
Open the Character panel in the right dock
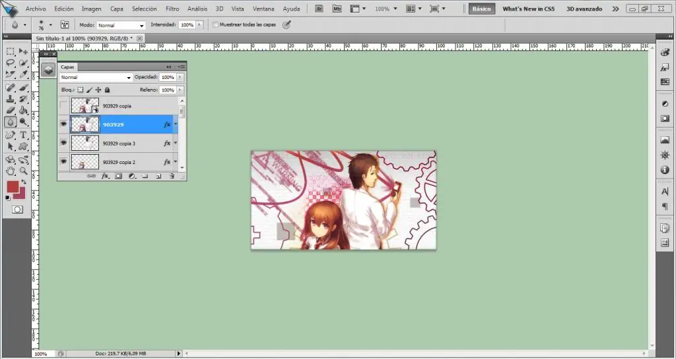click(x=665, y=191)
